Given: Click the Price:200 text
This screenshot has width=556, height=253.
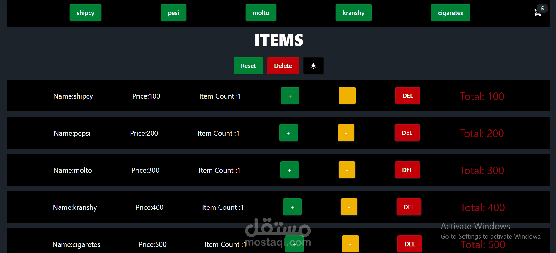Looking at the screenshot, I should point(144,133).
